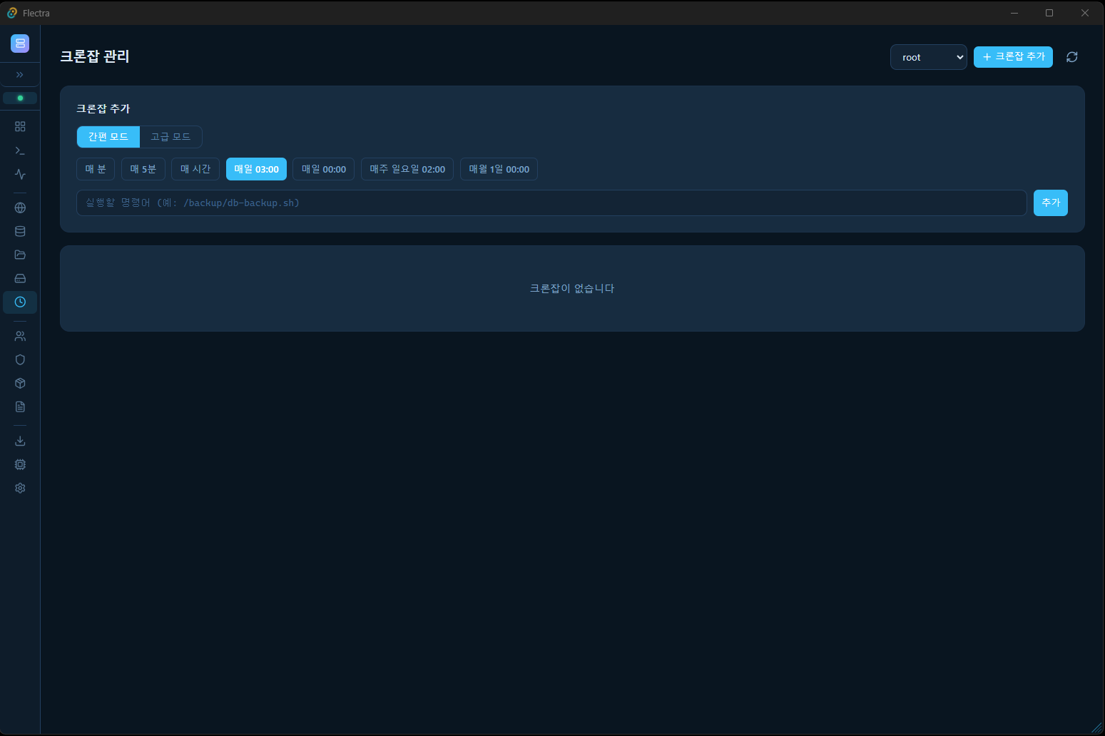Open the CPU chip icon in sidebar
The width and height of the screenshot is (1105, 736).
coord(20,464)
